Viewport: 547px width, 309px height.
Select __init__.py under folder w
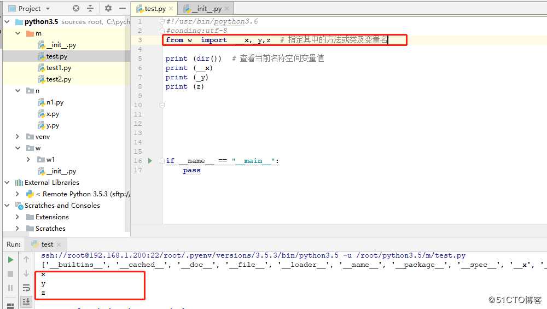(x=57, y=171)
